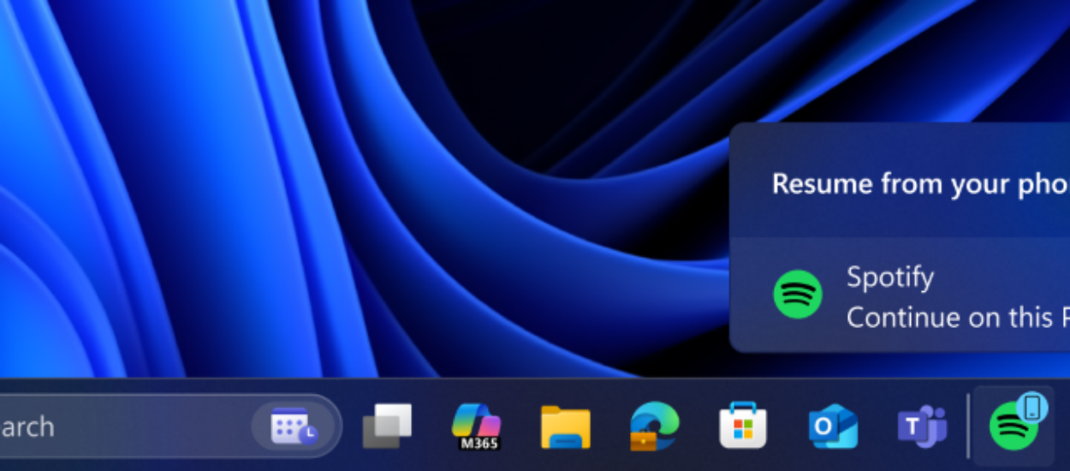The image size is (1070, 471).
Task: Launch Microsoft Edge browser
Action: coord(654,426)
